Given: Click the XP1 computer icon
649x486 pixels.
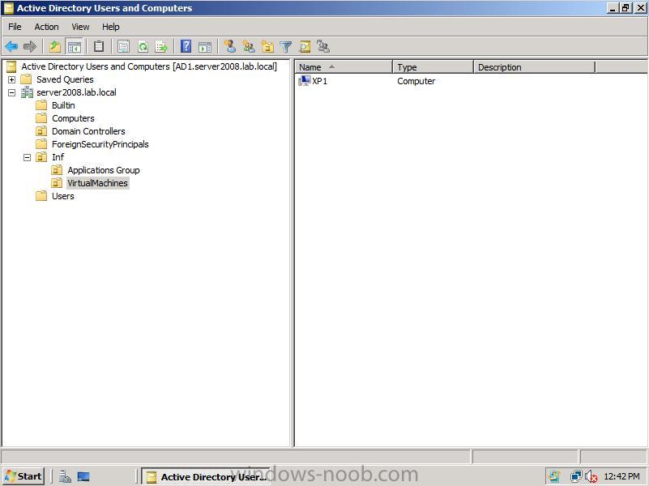Looking at the screenshot, I should pyautogui.click(x=304, y=81).
